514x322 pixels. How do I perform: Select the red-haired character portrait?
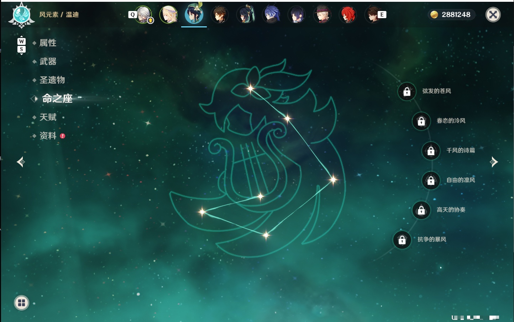pos(348,15)
